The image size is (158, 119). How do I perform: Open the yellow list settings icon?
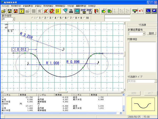(x=58, y=11)
